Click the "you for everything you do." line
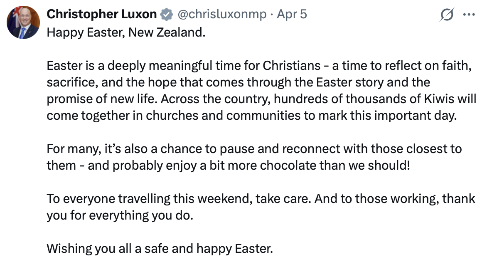 (120, 215)
